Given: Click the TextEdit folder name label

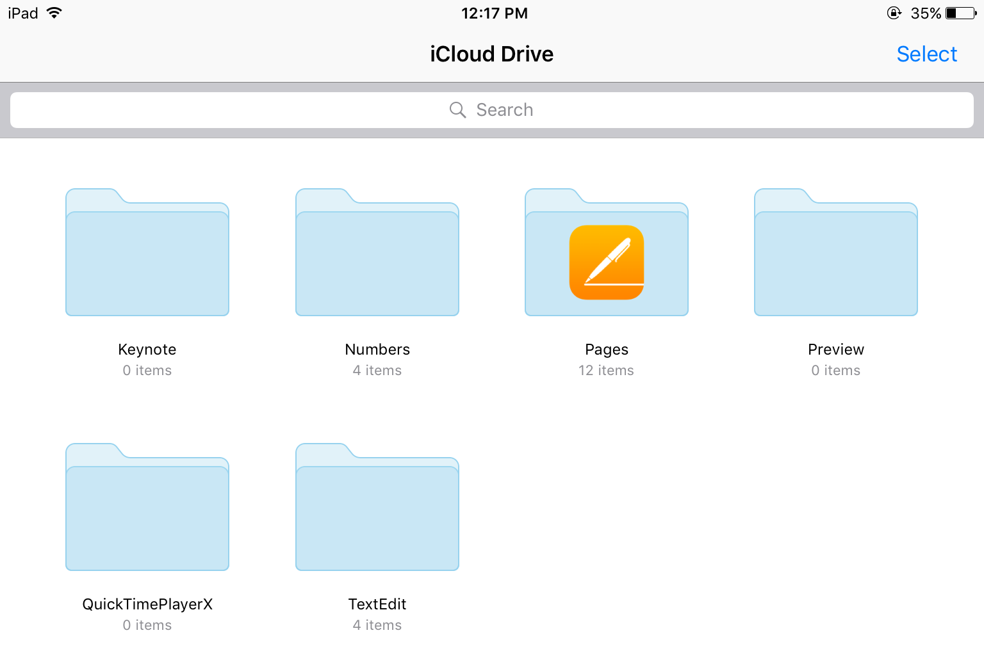Looking at the screenshot, I should click(x=377, y=604).
